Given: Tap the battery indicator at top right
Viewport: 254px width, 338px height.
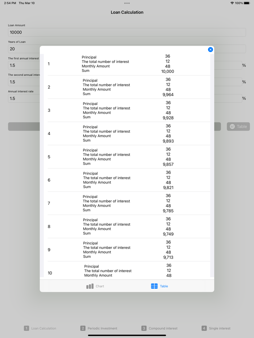Looking at the screenshot, I should (247, 3).
